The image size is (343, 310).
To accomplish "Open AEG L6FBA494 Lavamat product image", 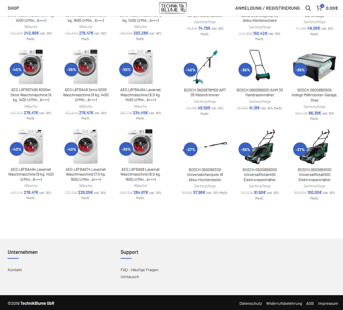I will pos(31,146).
